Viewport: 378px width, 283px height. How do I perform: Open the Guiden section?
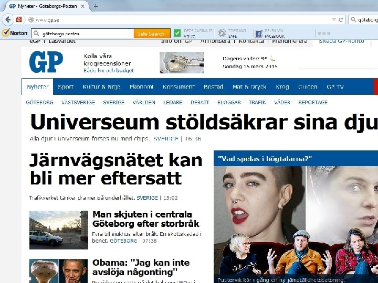(x=308, y=86)
